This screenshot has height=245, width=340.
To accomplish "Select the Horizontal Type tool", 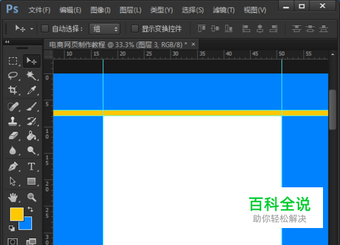I will coord(31,166).
